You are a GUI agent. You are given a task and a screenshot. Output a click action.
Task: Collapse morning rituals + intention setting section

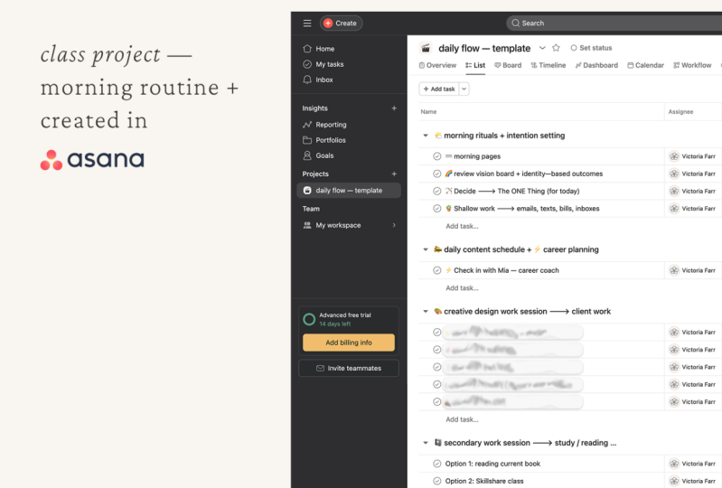pyautogui.click(x=426, y=136)
